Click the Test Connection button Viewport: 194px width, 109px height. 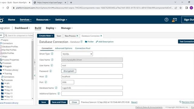186,41
